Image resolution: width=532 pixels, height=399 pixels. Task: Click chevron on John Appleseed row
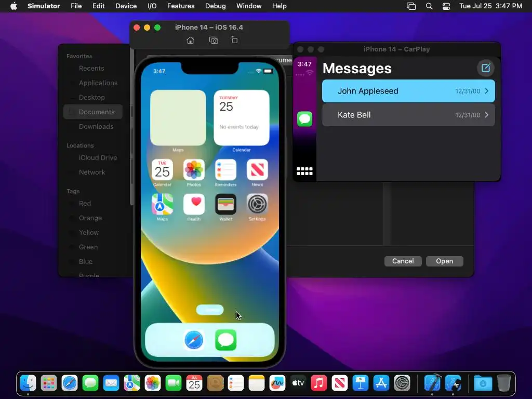pos(486,91)
